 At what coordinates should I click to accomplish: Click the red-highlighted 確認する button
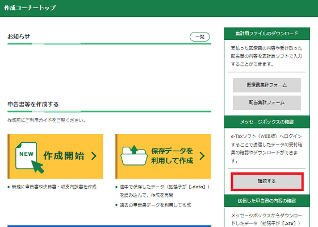(267, 181)
